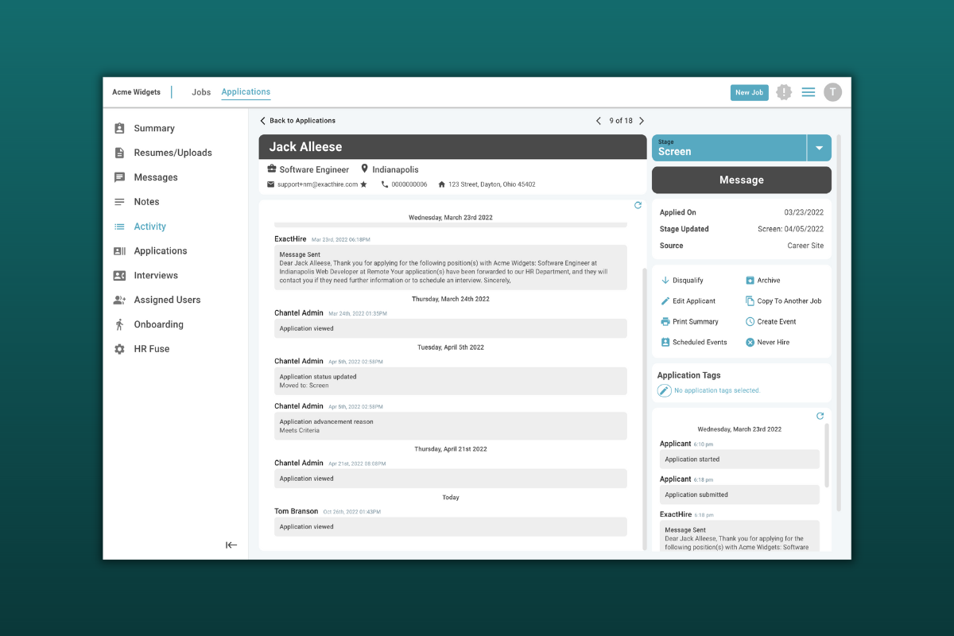954x636 pixels.
Task: Expand the Stage dropdown showing Screen
Action: pos(820,148)
